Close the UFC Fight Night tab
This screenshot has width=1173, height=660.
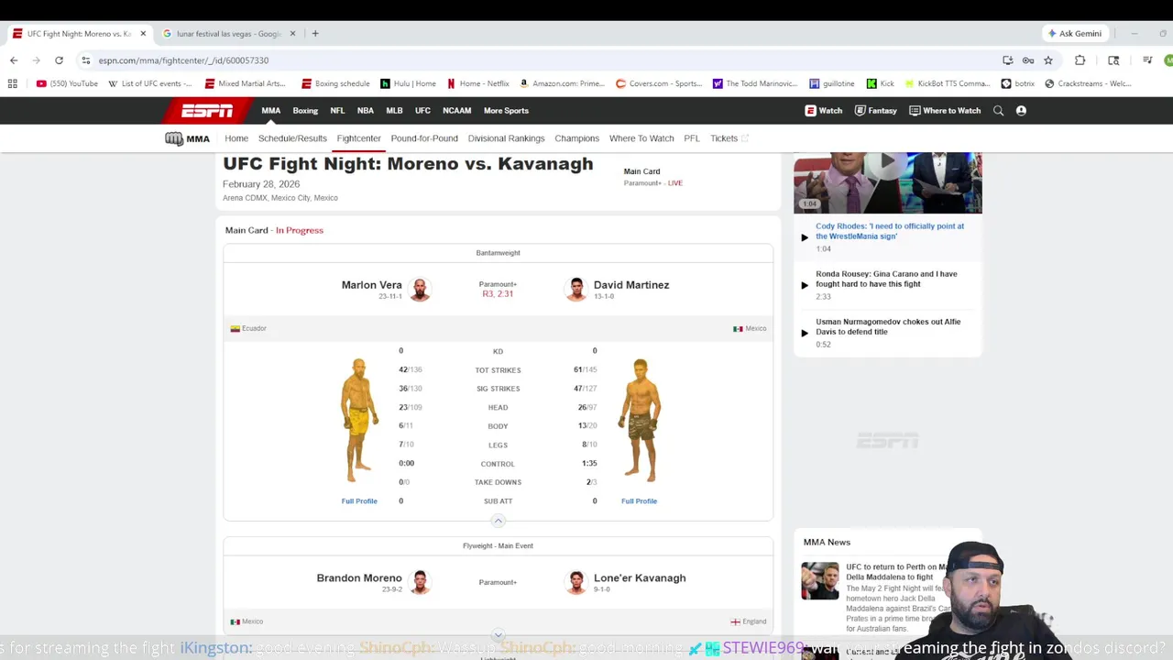coord(143,34)
